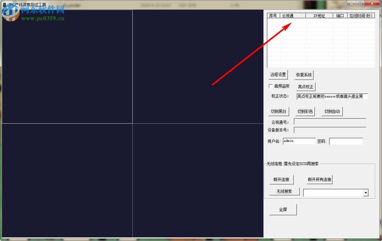Set camera to auto mode with 切到自动
The image size is (382, 241).
pos(332,111)
